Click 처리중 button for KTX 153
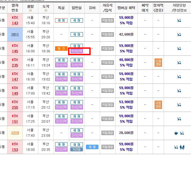Viewport: 191px width, 169px height. (x=77, y=149)
